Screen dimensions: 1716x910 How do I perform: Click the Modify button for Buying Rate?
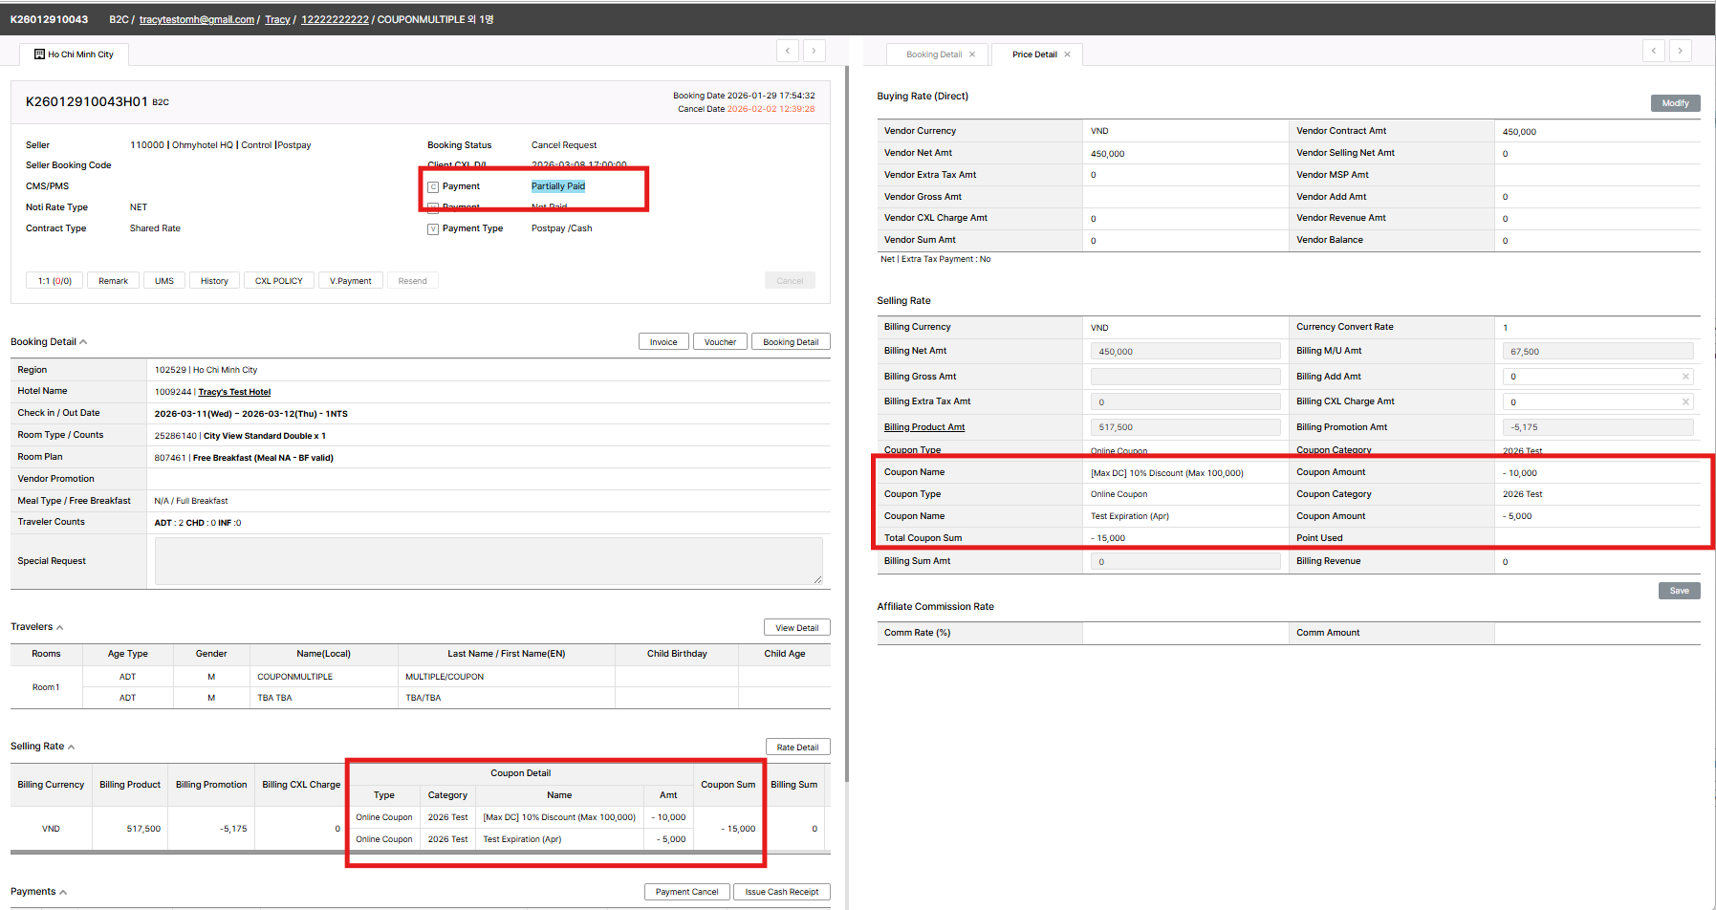click(1675, 103)
